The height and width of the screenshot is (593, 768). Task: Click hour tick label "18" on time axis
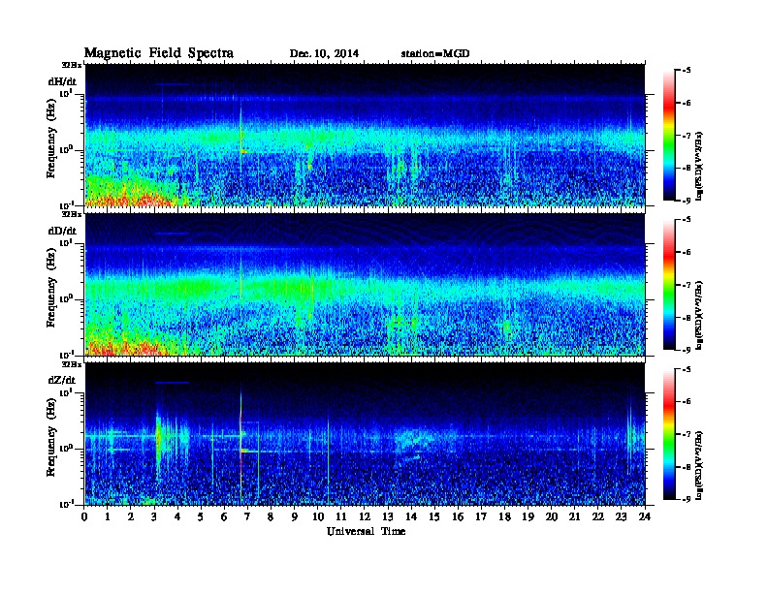[x=504, y=517]
